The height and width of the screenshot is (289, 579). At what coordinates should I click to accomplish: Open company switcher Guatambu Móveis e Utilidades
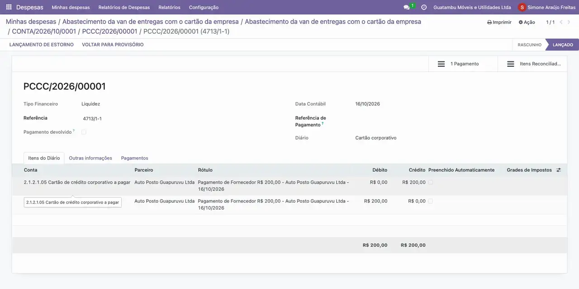[x=472, y=7]
